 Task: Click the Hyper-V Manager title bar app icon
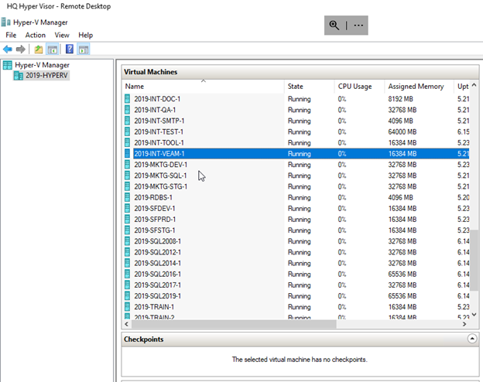point(6,22)
